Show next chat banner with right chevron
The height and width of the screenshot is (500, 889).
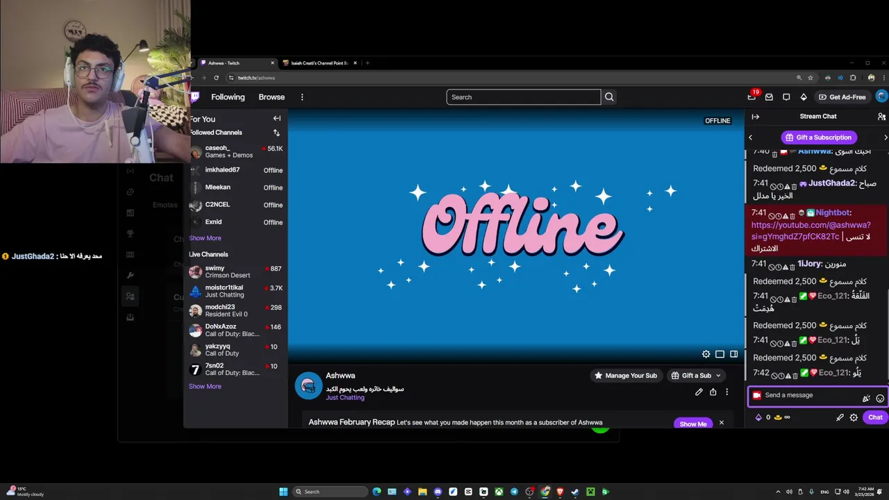click(886, 137)
